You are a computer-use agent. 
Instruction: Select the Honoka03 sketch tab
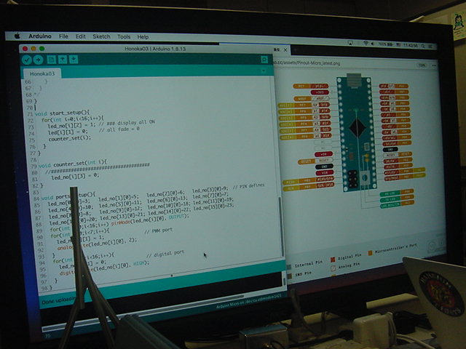(42, 73)
